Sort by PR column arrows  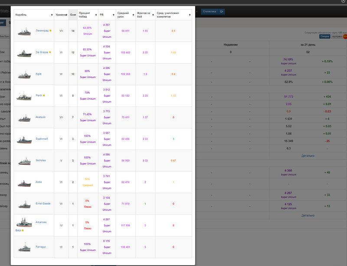pyautogui.click(x=114, y=15)
